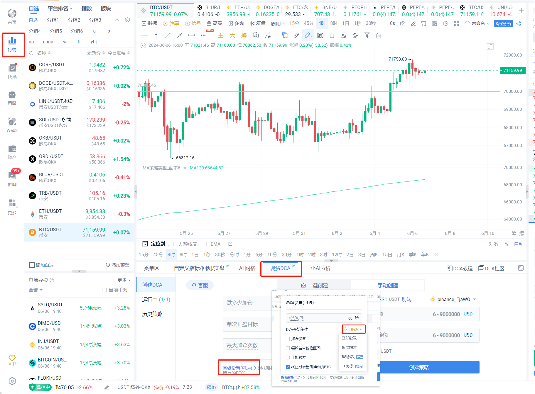Toggle 自动 auto scale option
Image resolution: width=535 pixels, height=394 pixels.
[x=519, y=244]
